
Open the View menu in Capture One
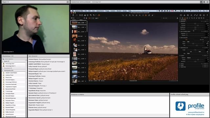[94, 11]
